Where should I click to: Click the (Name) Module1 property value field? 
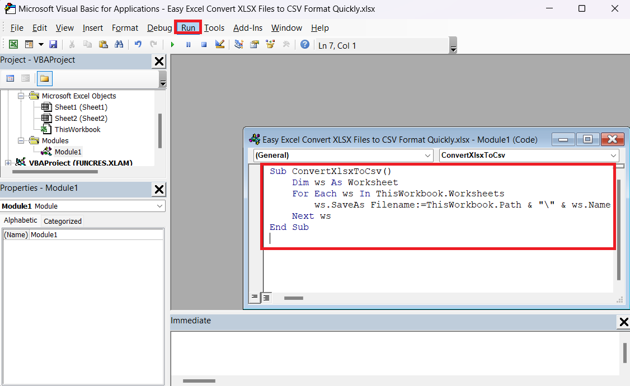point(96,234)
